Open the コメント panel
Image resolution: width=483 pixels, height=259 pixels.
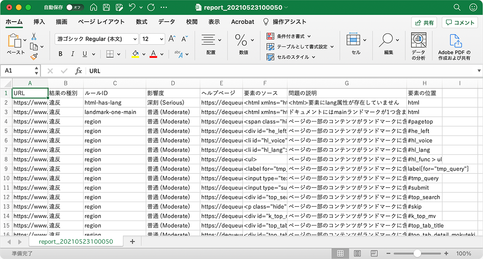tap(460, 22)
